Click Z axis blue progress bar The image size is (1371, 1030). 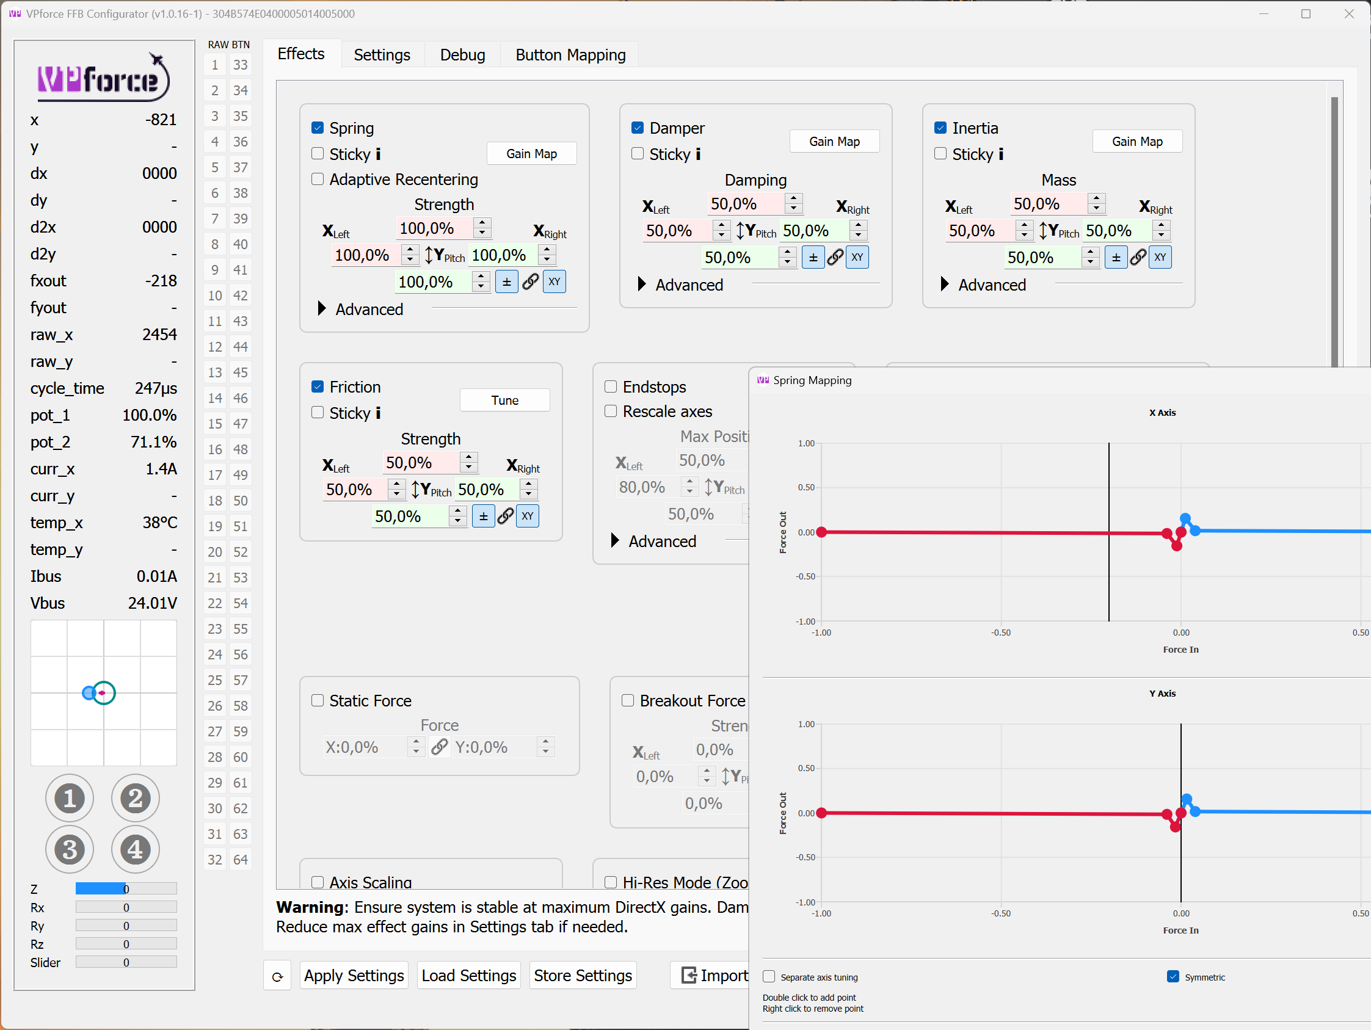(100, 888)
